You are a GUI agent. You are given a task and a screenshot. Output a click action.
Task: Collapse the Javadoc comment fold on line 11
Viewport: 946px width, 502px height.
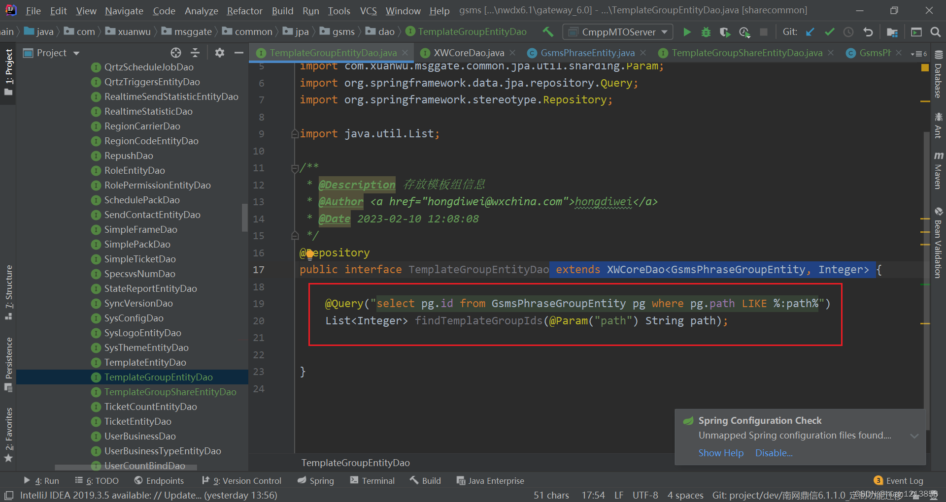pyautogui.click(x=295, y=168)
